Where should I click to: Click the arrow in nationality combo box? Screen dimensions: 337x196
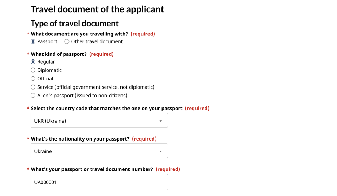[x=161, y=152]
